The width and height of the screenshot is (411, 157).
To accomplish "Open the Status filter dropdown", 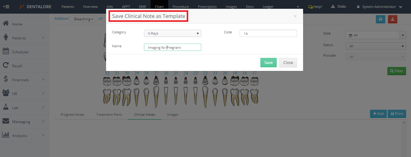I will (376, 46).
